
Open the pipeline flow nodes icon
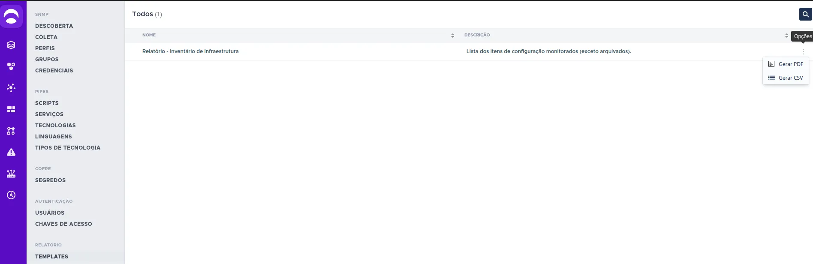[11, 131]
